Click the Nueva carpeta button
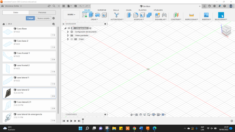Screen dimensions: 235x132 43,18
